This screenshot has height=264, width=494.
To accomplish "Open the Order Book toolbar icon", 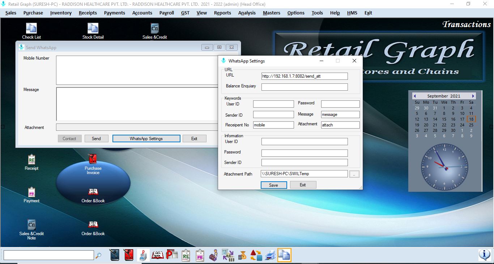I will point(157,255).
